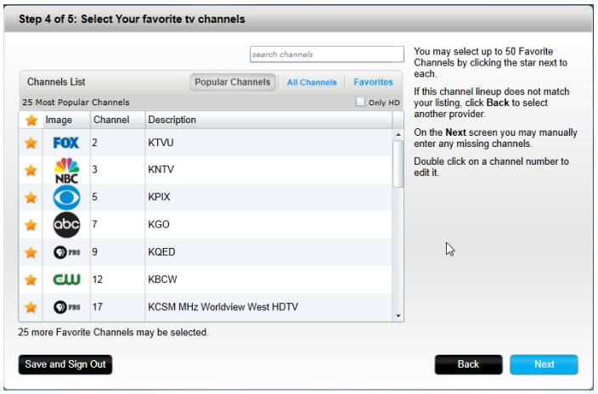Toggle favorite star for KTVU channel 2

tap(31, 143)
